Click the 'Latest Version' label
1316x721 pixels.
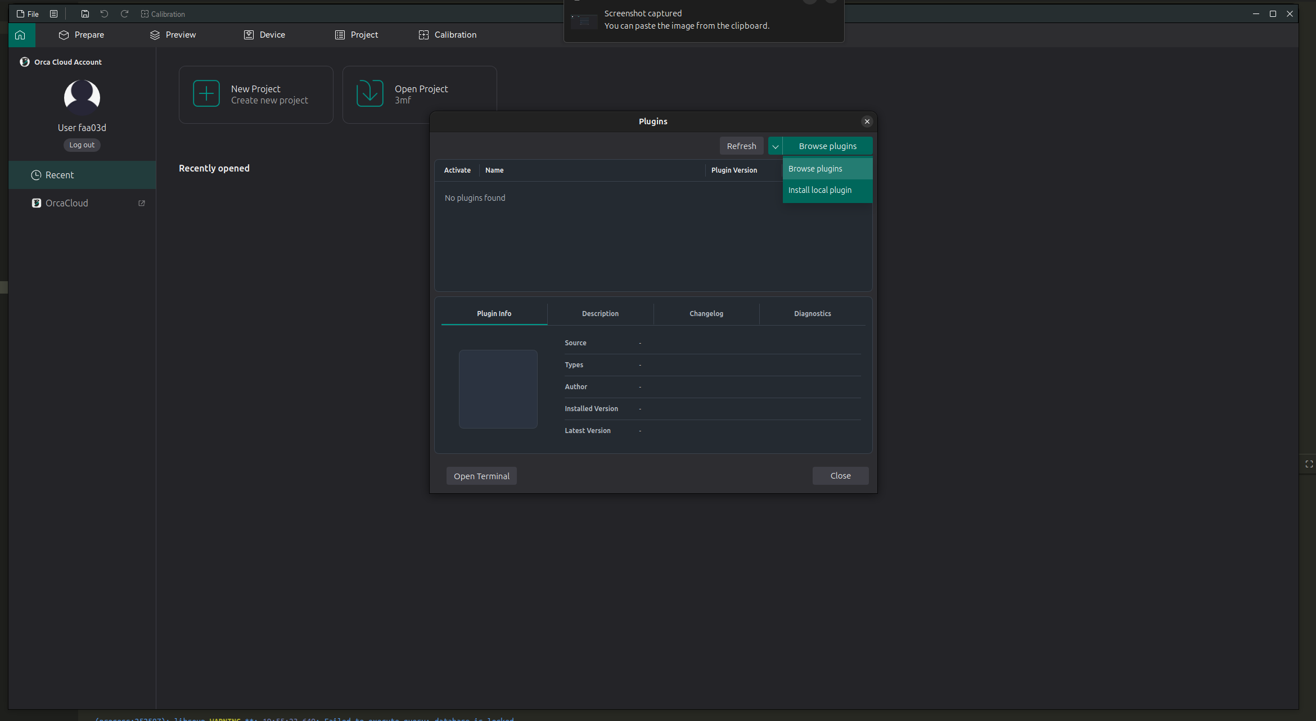(x=588, y=431)
